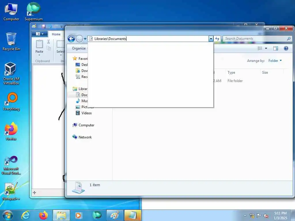Switch to Paint from the taskbar
This screenshot has width=295, height=221.
click(x=115, y=215)
